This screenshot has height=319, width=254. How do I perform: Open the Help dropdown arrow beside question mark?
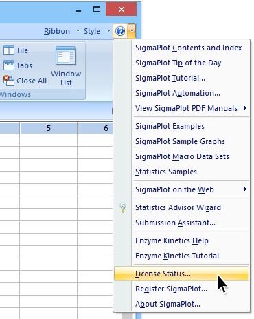(x=132, y=31)
